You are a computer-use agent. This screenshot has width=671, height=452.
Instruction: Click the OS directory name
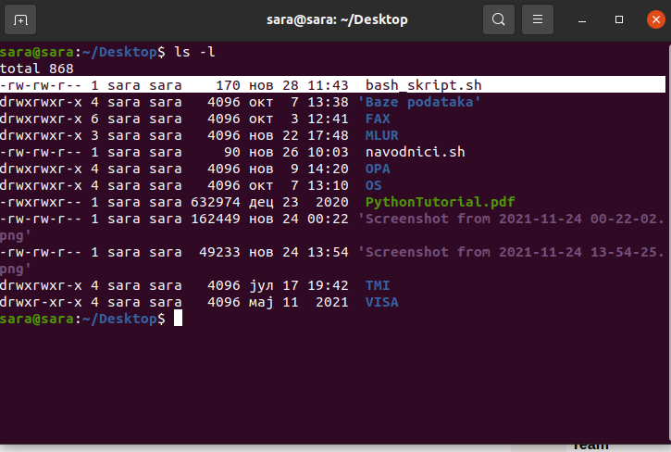point(374,185)
